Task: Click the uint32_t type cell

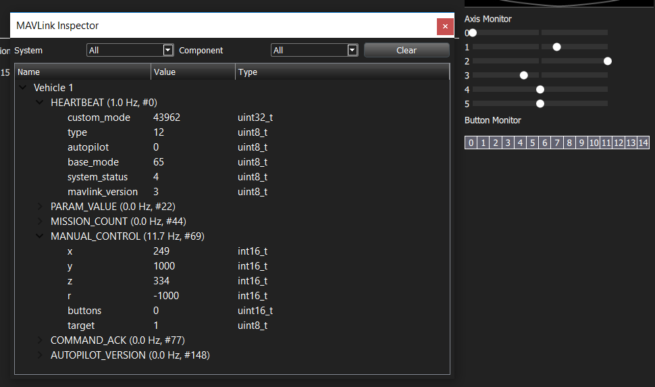Action: click(255, 118)
